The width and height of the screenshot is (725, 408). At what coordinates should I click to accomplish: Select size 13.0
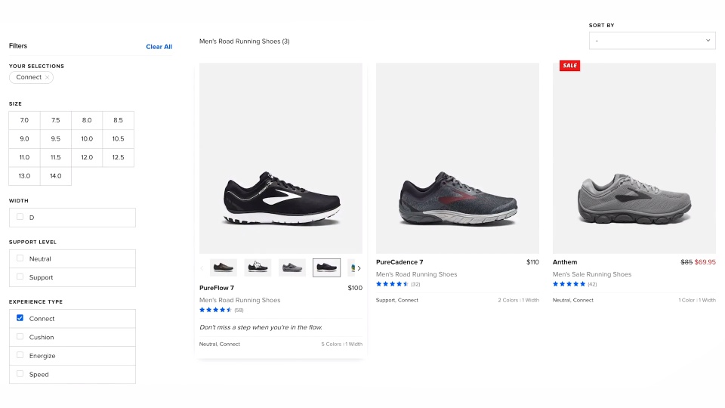24,176
